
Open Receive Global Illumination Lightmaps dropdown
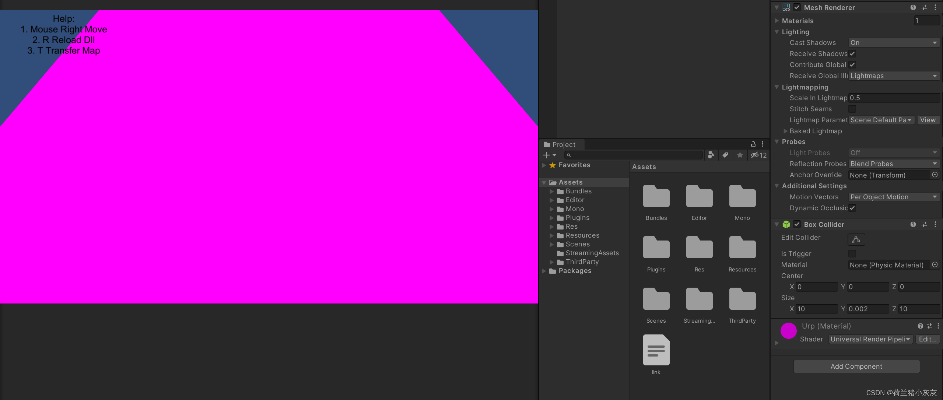pyautogui.click(x=894, y=76)
